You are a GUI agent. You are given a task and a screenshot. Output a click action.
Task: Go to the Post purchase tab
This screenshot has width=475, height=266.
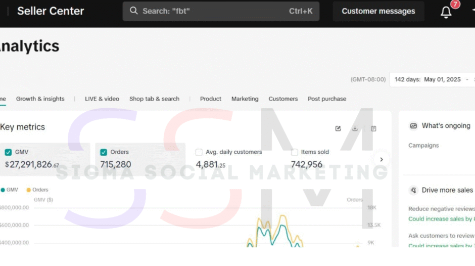click(327, 99)
